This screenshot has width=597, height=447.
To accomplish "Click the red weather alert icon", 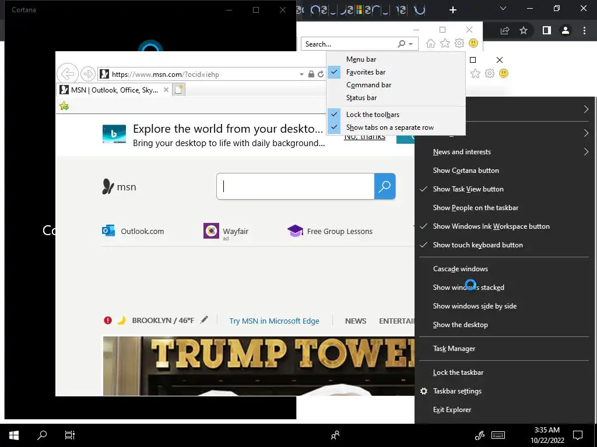I will 108,321.
